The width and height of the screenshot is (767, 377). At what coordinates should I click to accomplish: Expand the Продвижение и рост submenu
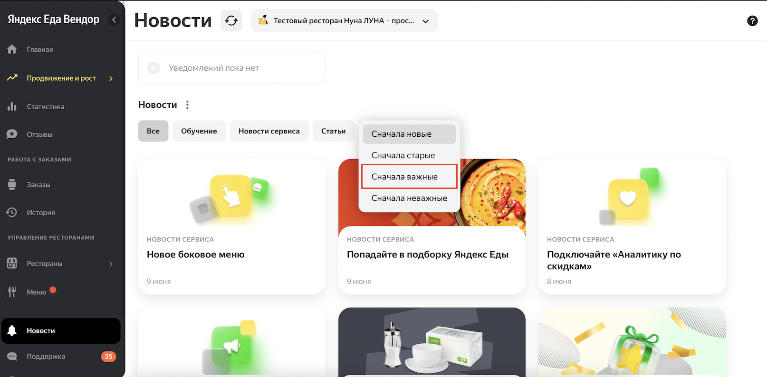point(111,78)
